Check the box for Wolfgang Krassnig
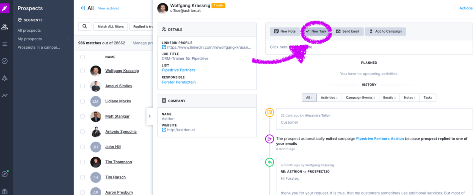This screenshot has height=195, width=474. tap(83, 71)
